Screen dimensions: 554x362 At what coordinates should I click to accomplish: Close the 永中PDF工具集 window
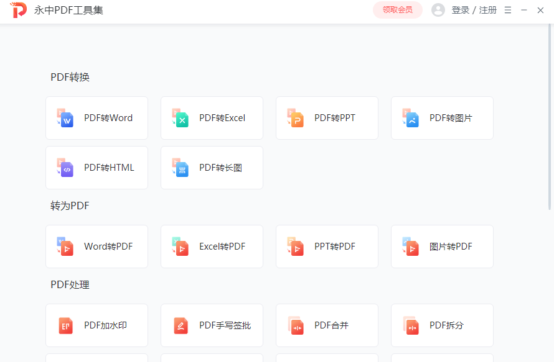tap(540, 10)
